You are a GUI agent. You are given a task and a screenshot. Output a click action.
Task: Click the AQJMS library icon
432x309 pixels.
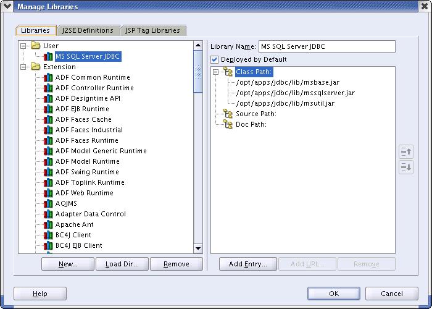point(48,203)
